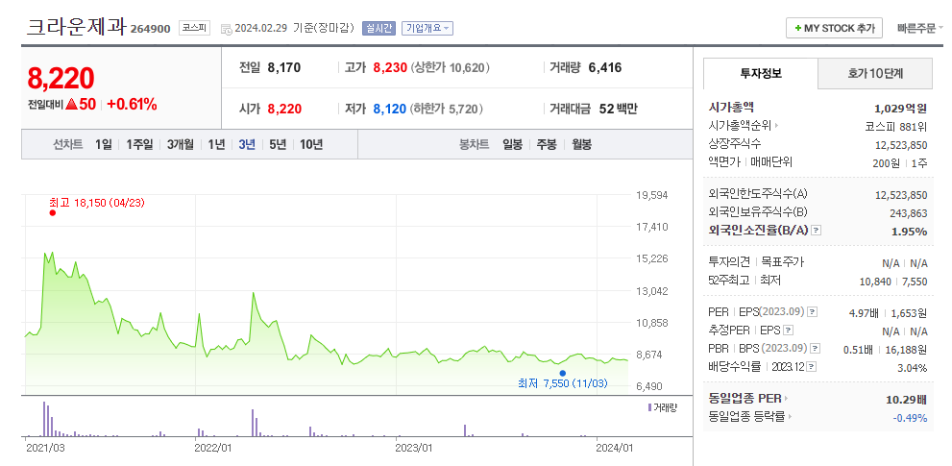Screen dimensions: 952x466
Task: Click the +0.61% change percentage
Action: click(132, 105)
